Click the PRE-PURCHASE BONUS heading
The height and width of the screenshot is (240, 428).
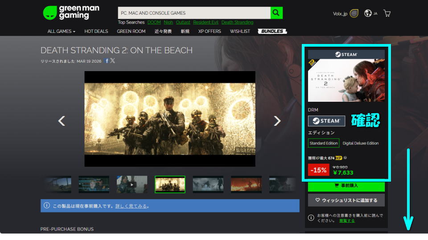[67, 229]
